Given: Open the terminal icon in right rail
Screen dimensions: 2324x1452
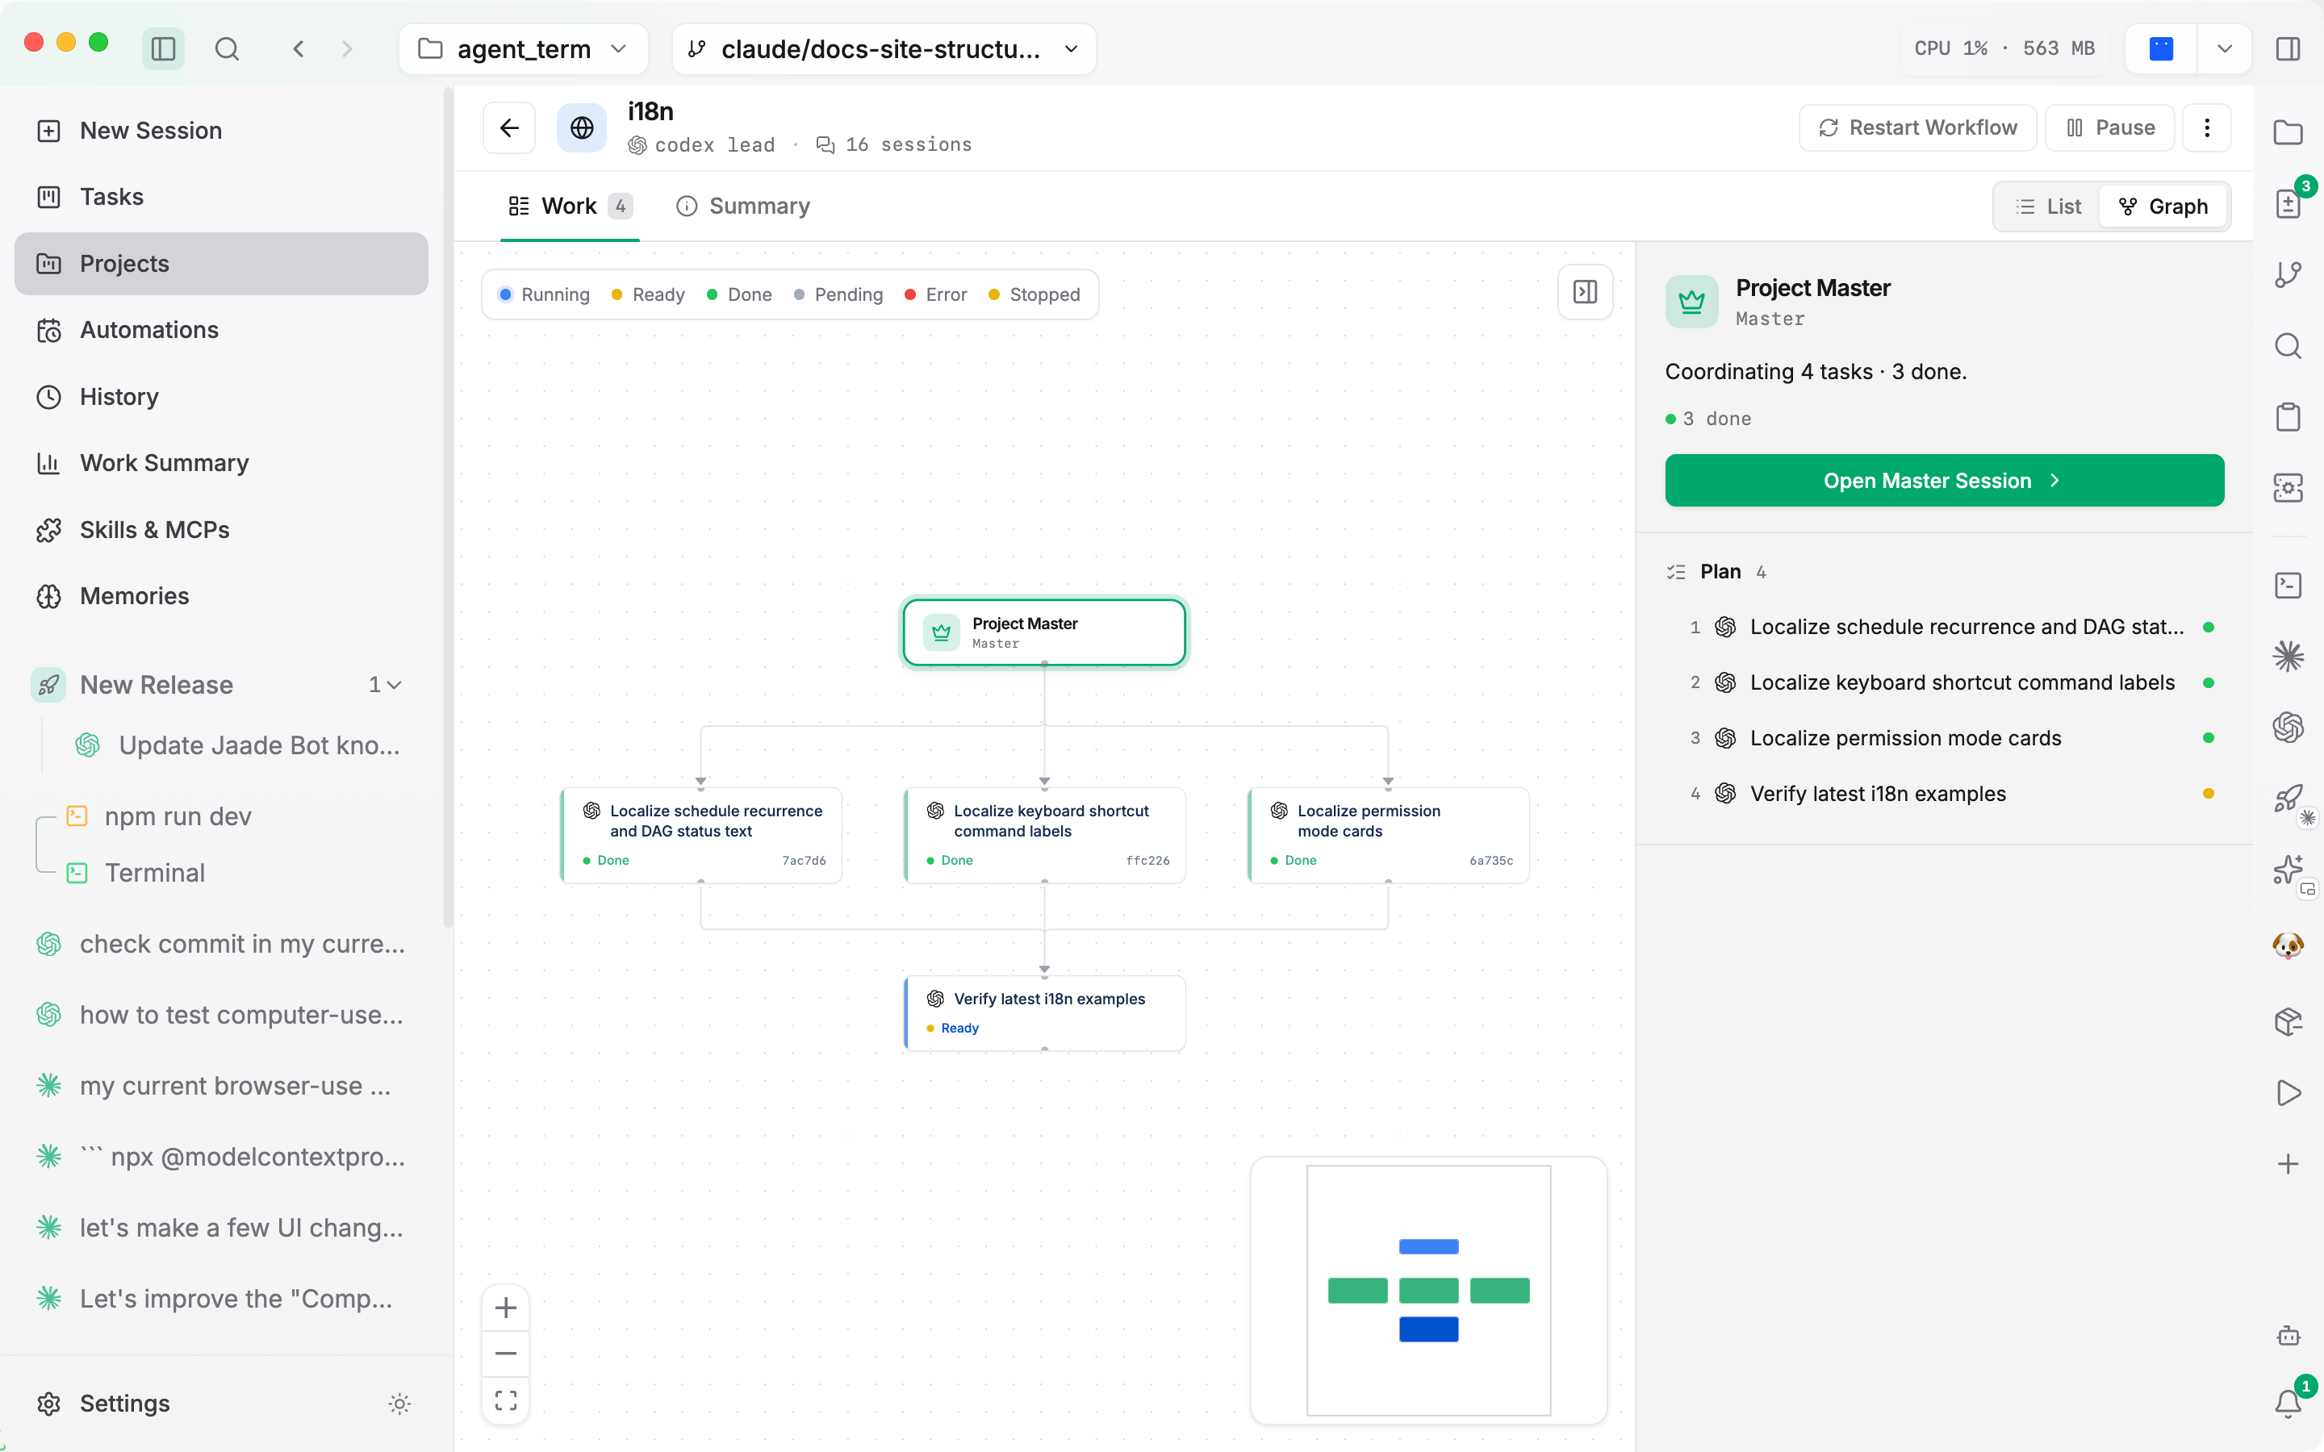Looking at the screenshot, I should coord(2288,585).
